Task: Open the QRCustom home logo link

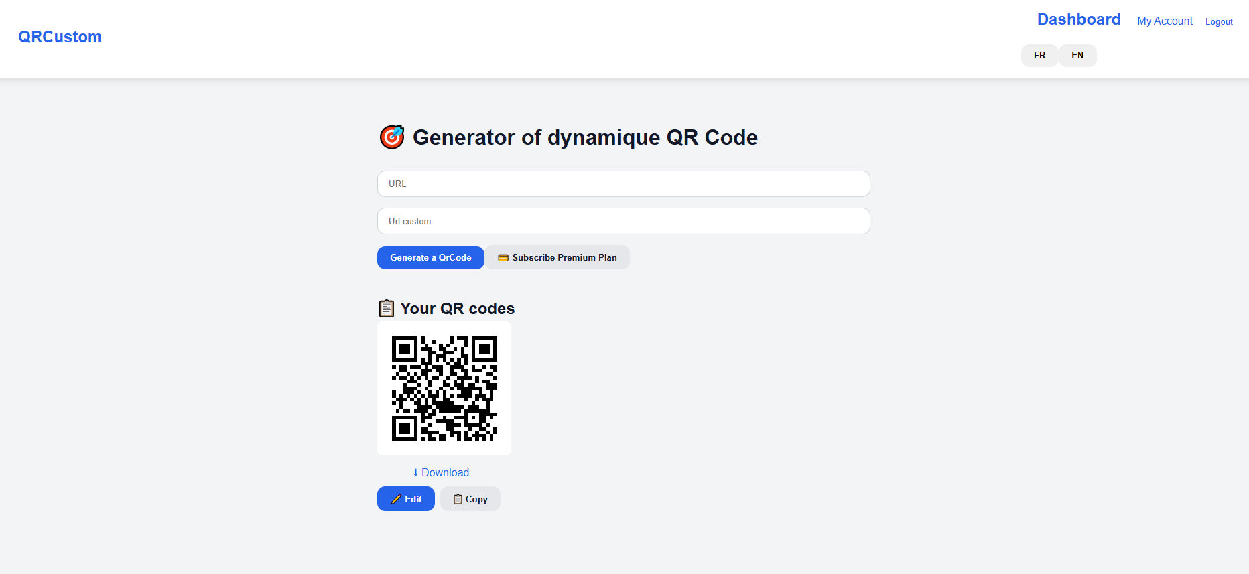Action: [60, 37]
